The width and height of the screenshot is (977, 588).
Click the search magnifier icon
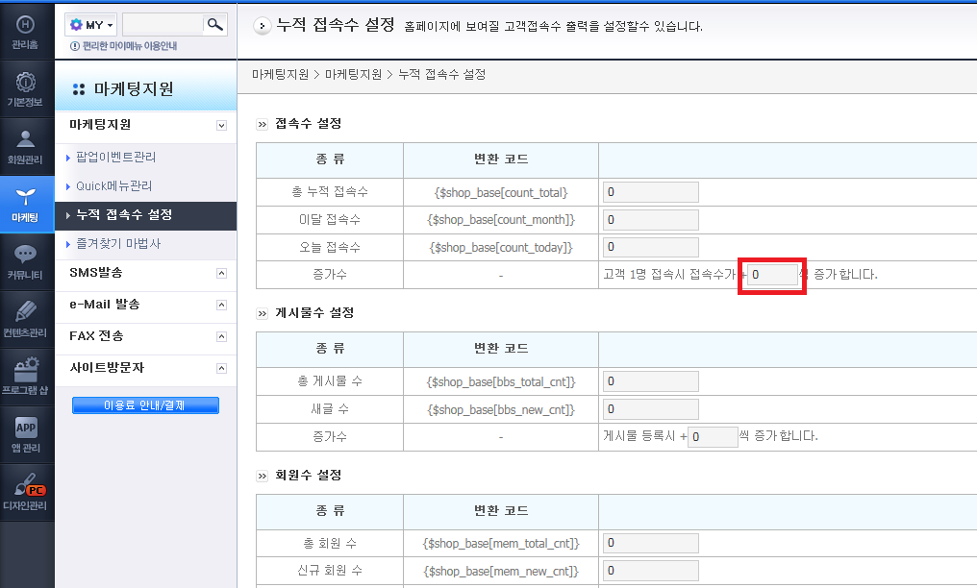pyautogui.click(x=215, y=24)
